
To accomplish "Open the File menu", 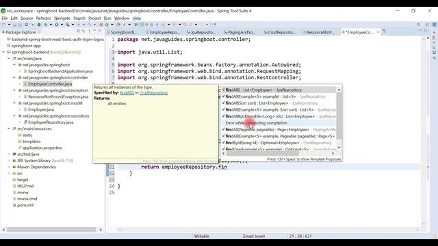I will click(5, 18).
